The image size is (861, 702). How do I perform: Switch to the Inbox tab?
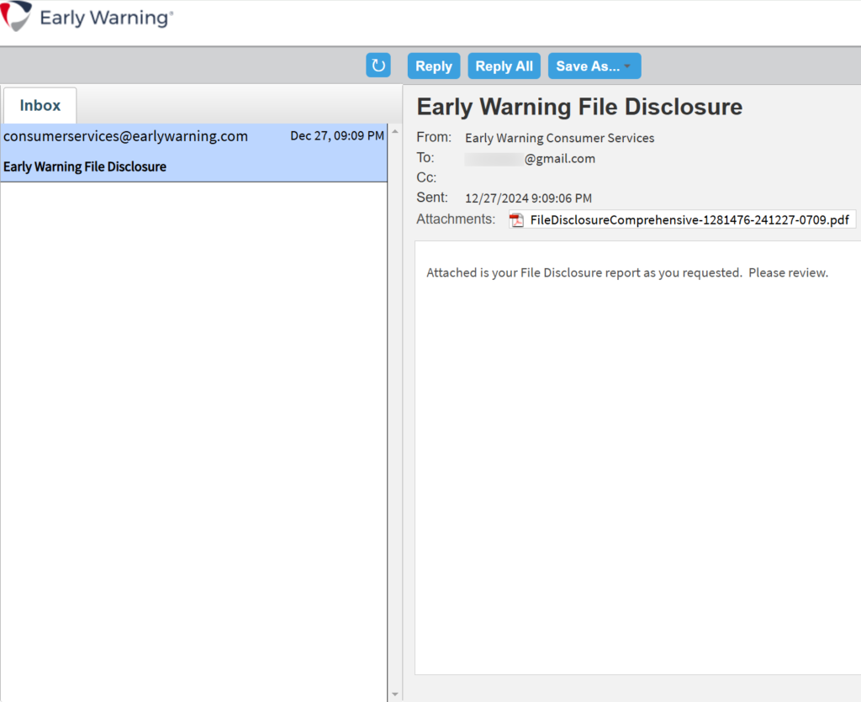pos(40,105)
